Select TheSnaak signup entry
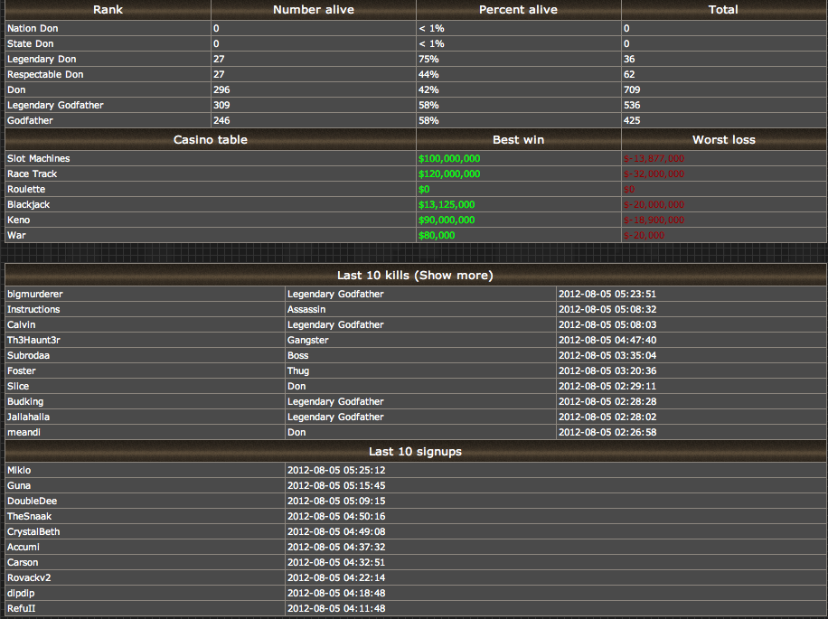Image resolution: width=828 pixels, height=619 pixels. (x=29, y=516)
